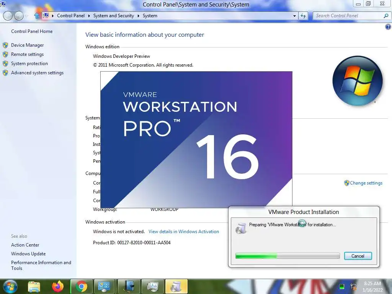Click the search magnifier icon
The width and height of the screenshot is (392, 294).
(x=386, y=16)
